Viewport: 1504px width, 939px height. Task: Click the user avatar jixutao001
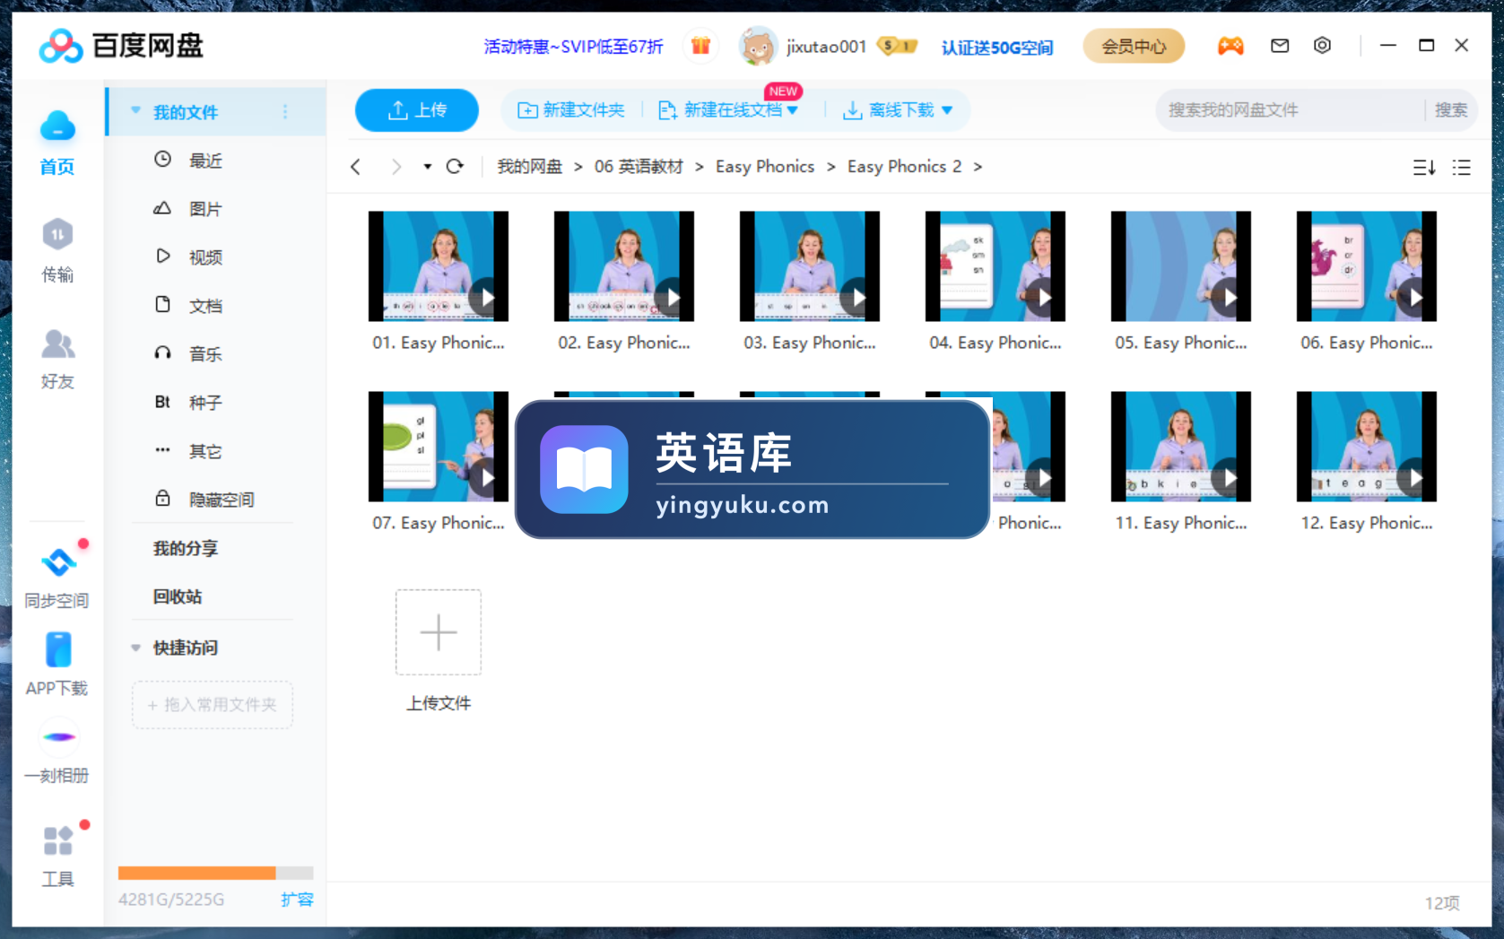[758, 46]
